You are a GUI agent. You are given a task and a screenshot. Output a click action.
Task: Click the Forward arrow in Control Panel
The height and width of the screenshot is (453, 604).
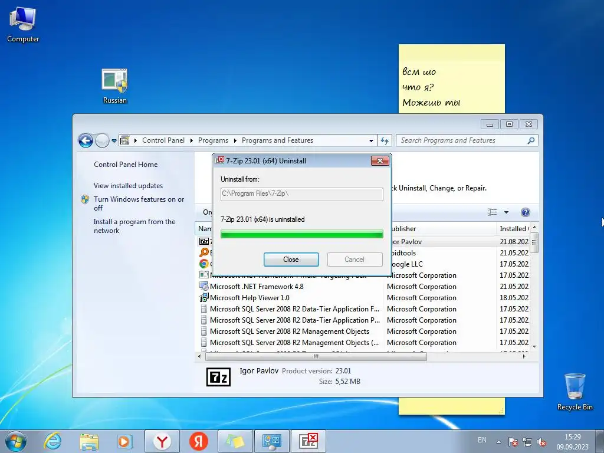coord(102,140)
